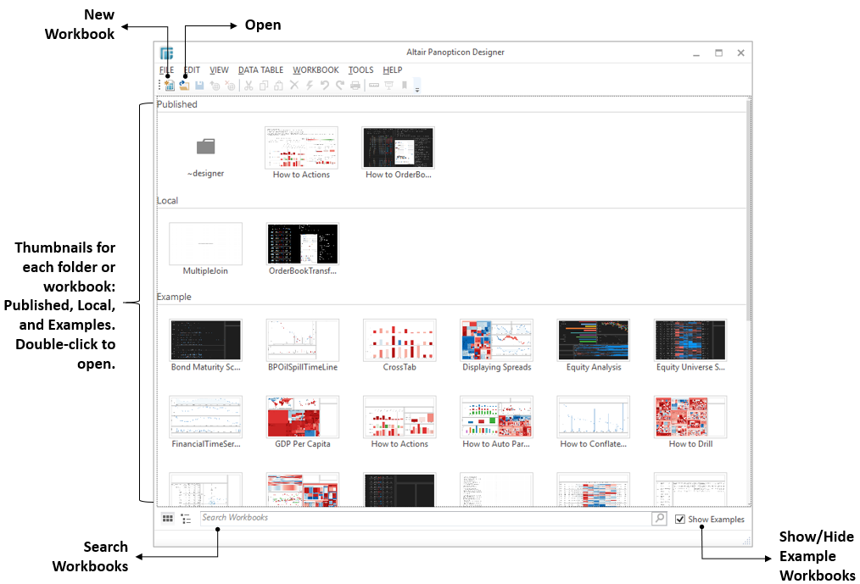
Task: Uncheck the Show Examples checkbox
Action: coord(680,520)
